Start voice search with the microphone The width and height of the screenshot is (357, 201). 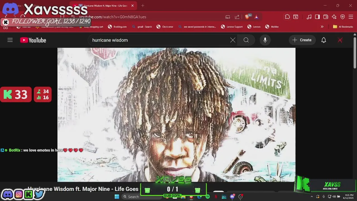click(x=265, y=40)
